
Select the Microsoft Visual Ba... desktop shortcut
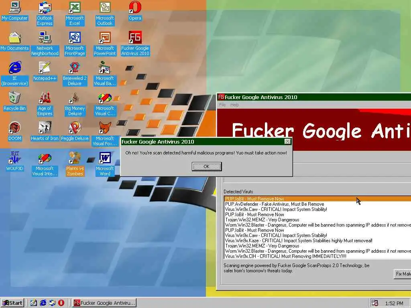[x=105, y=74]
